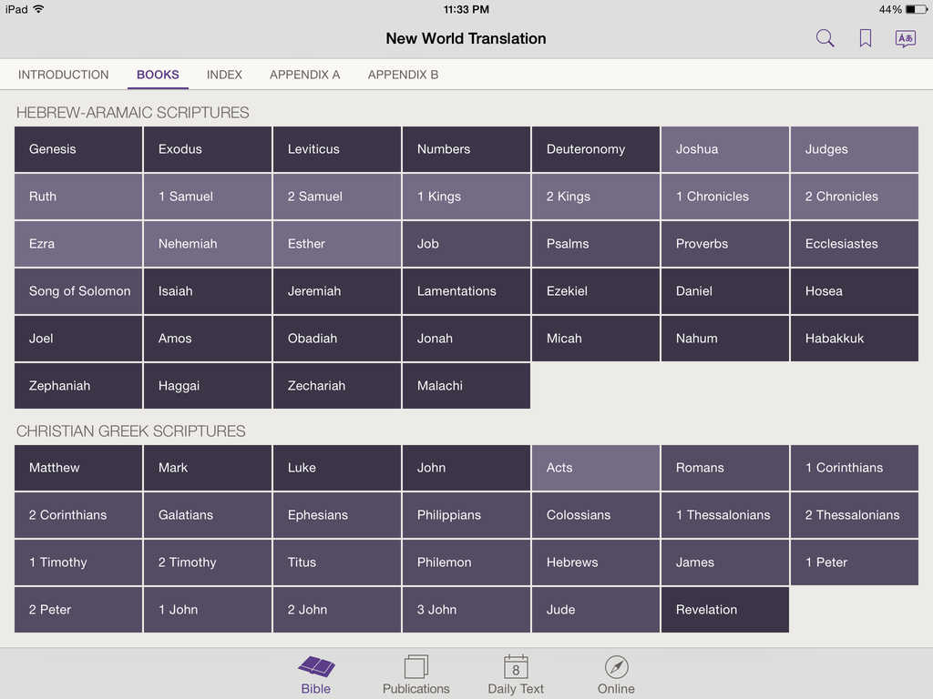
Task: Open the book of Job
Action: [x=466, y=244]
